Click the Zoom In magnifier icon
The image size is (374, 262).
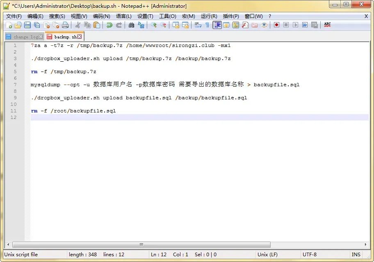tap(154, 25)
